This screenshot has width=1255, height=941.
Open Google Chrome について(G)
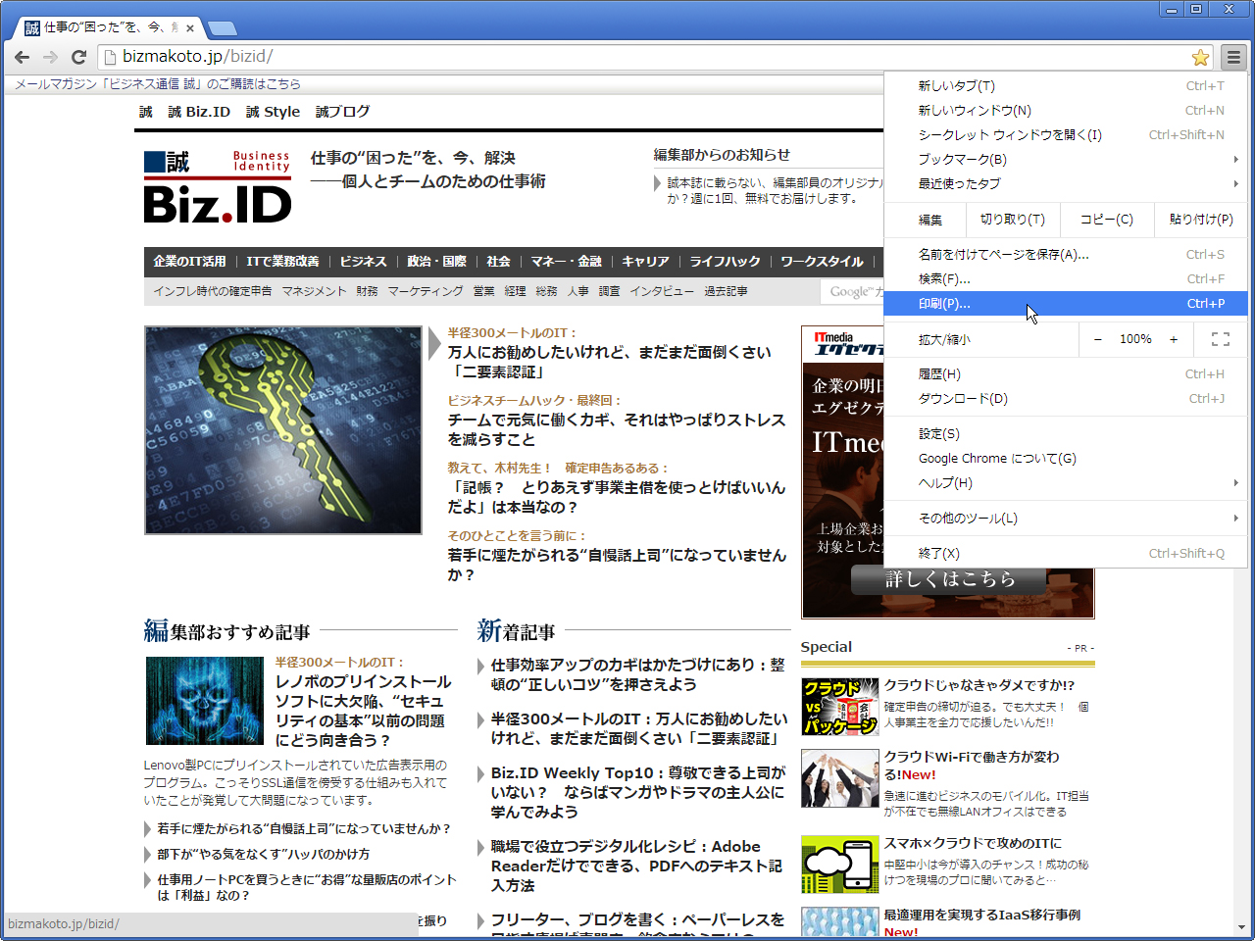(1066, 459)
